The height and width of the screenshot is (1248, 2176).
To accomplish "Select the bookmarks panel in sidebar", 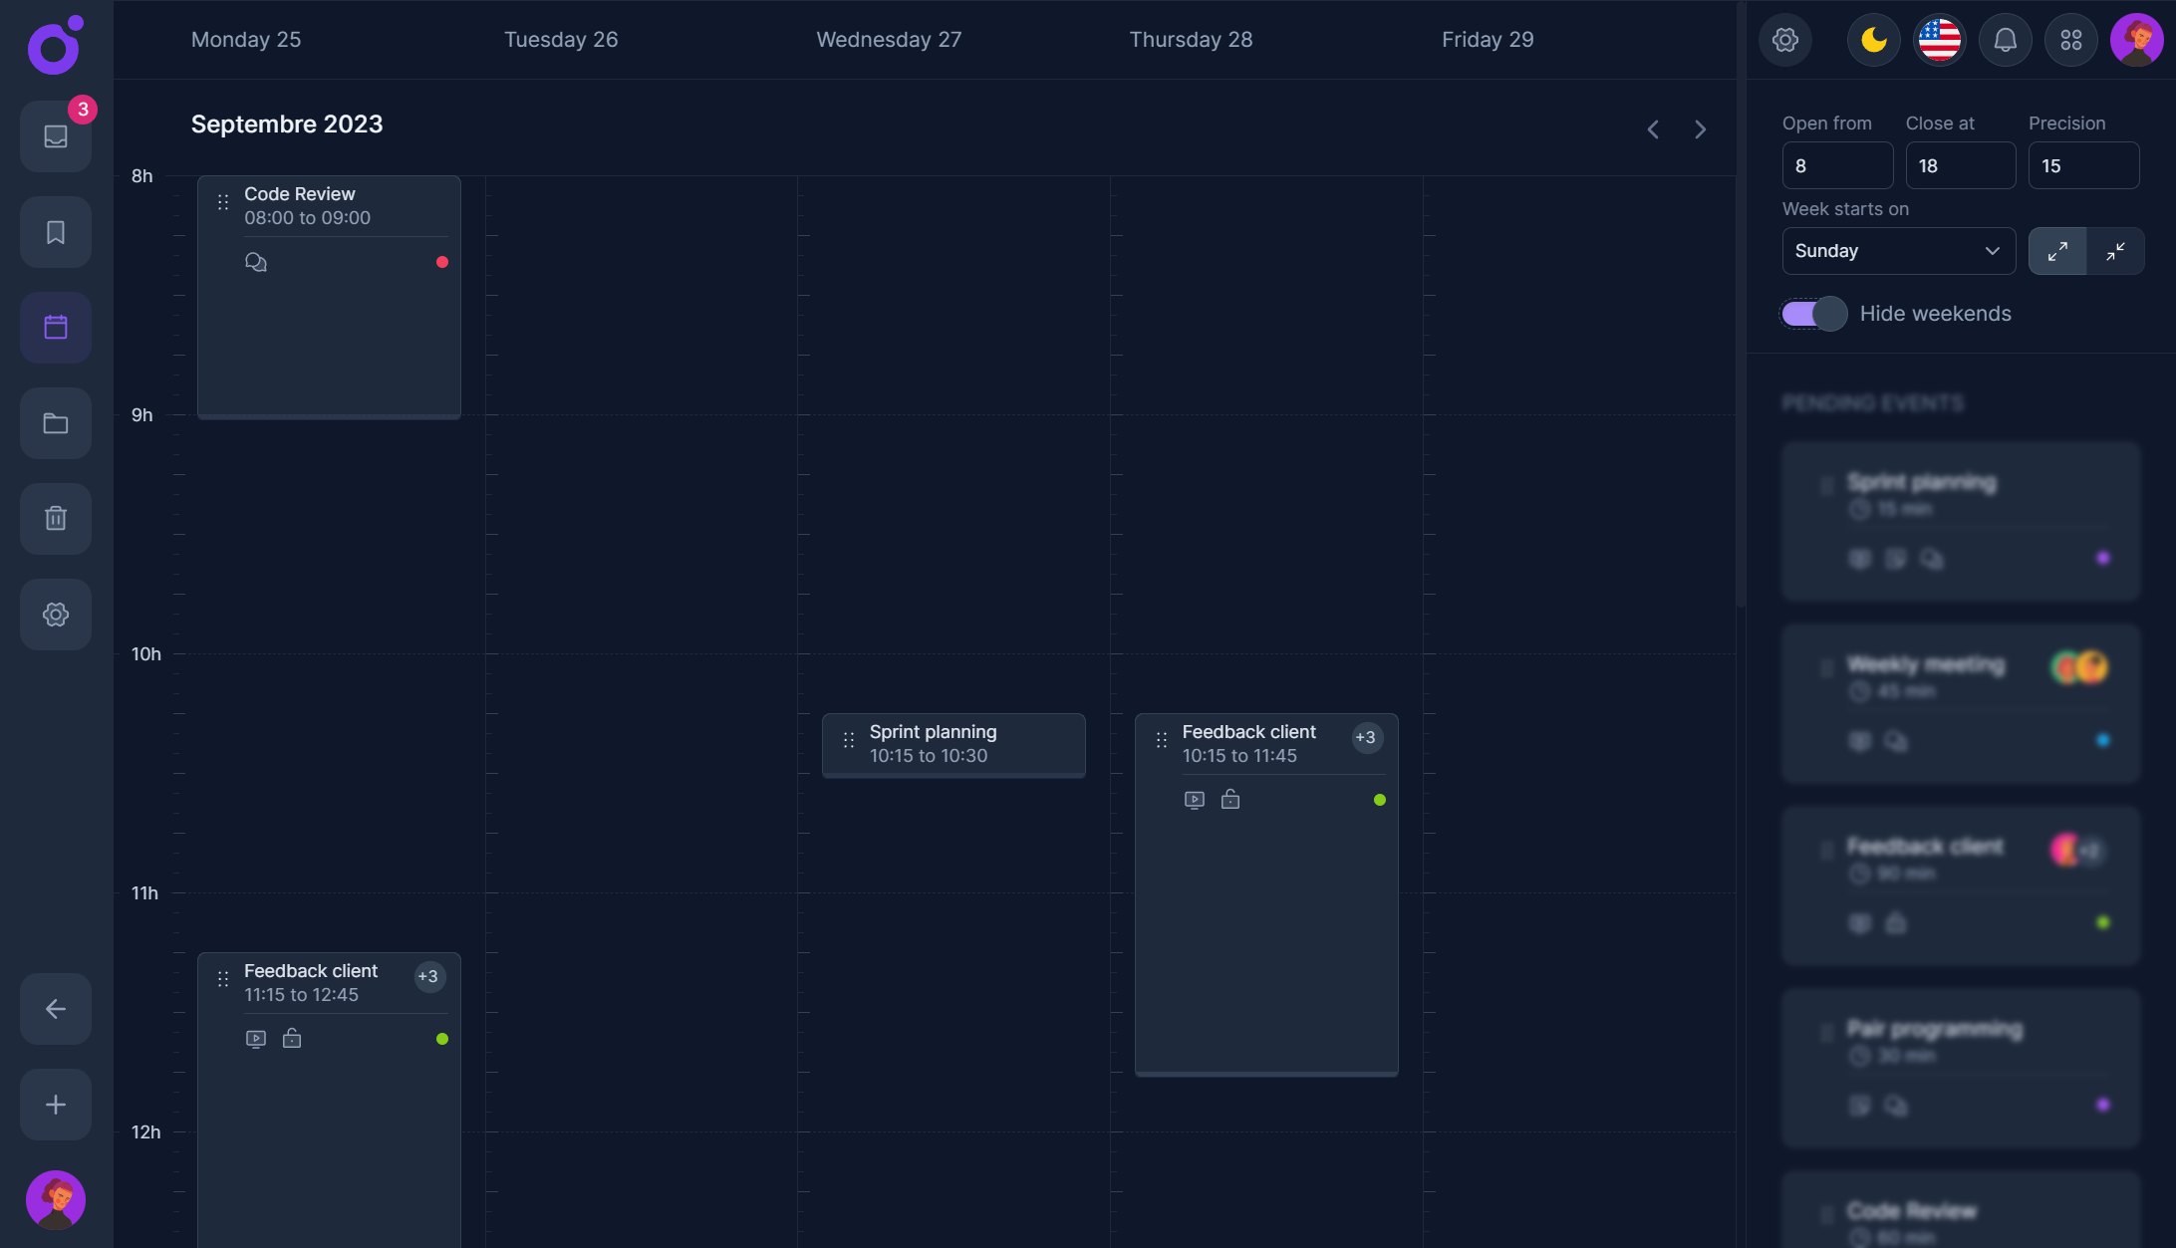I will tap(55, 232).
